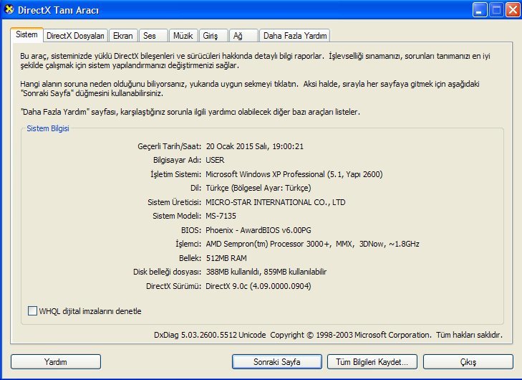Go to the Ses tab
Screen dimensions: 522x380
click(150, 36)
